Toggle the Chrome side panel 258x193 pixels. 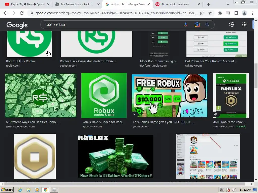click(236, 13)
